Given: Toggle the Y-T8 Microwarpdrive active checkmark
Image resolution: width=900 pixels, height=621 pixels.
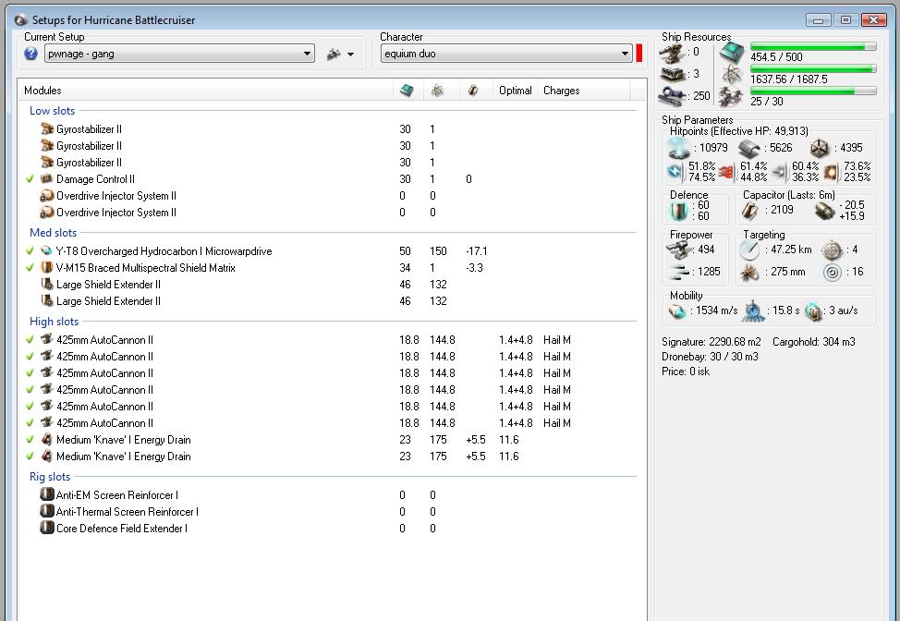Looking at the screenshot, I should (x=30, y=251).
